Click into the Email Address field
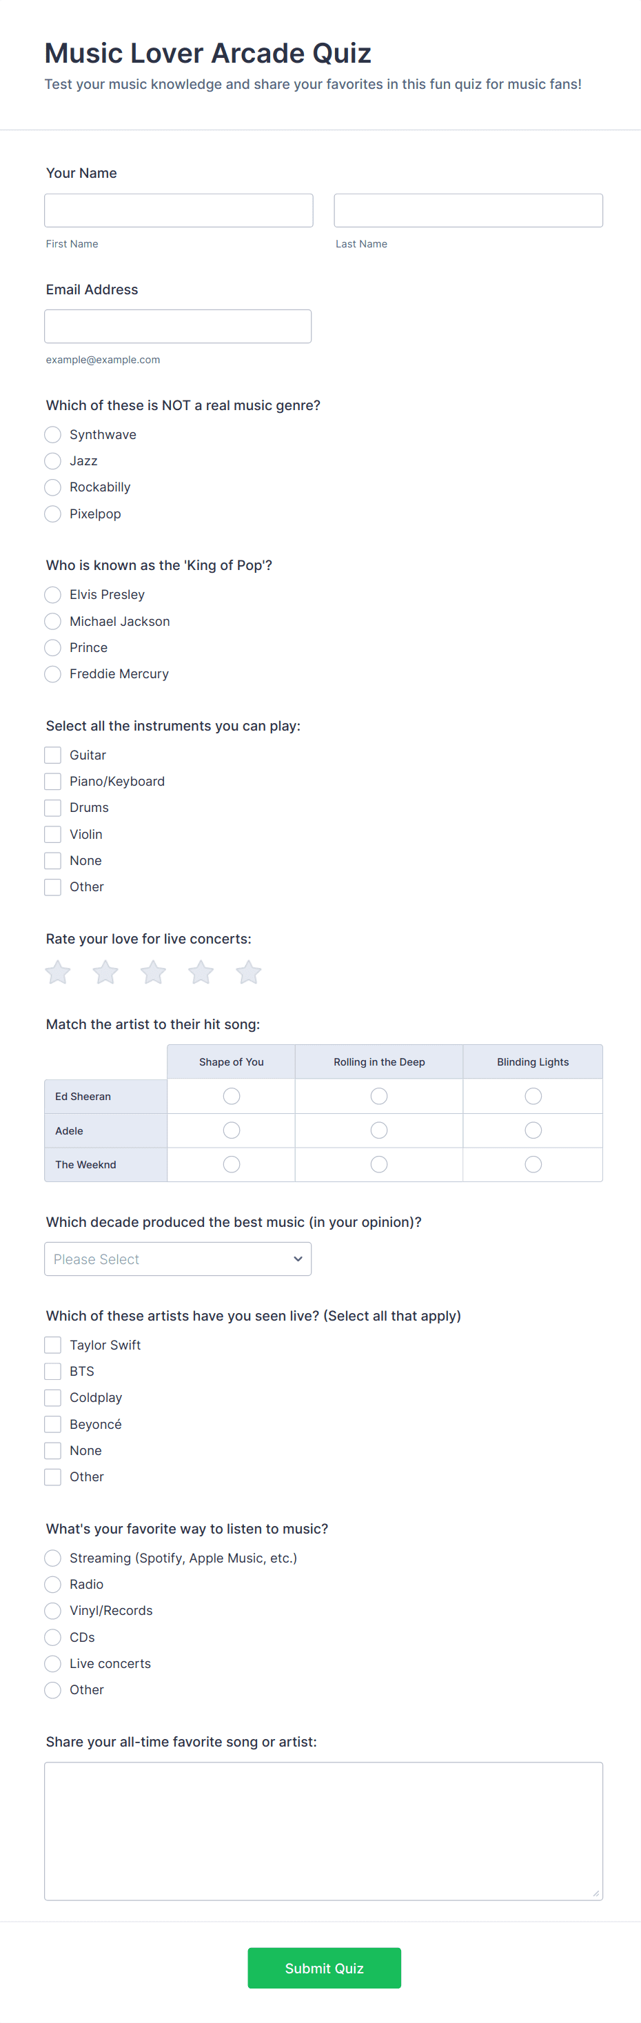Image resolution: width=641 pixels, height=2023 pixels. click(178, 326)
